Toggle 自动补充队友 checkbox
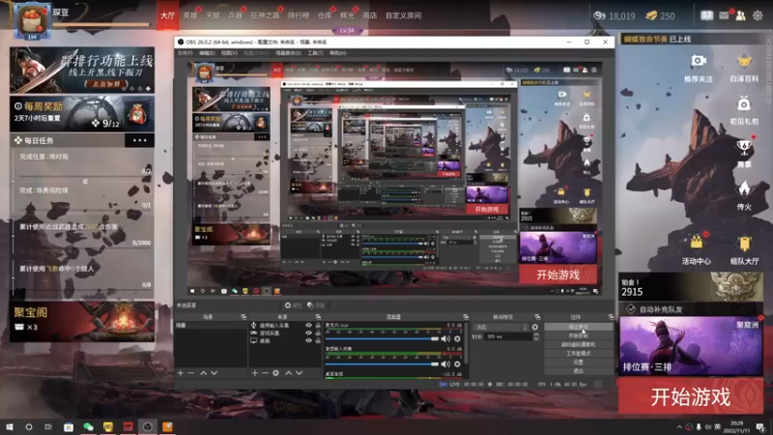This screenshot has height=435, width=773. (x=631, y=309)
